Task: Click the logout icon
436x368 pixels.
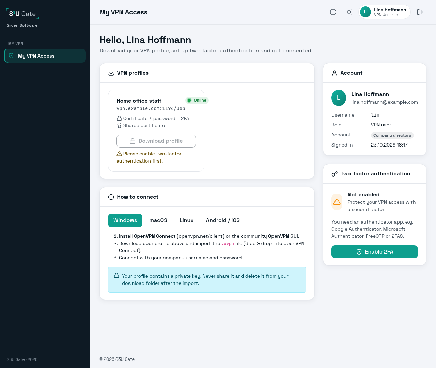Action: tap(420, 12)
